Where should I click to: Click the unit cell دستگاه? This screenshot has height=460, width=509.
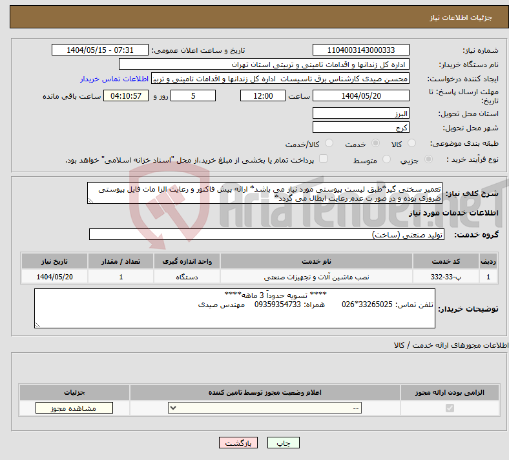click(187, 277)
